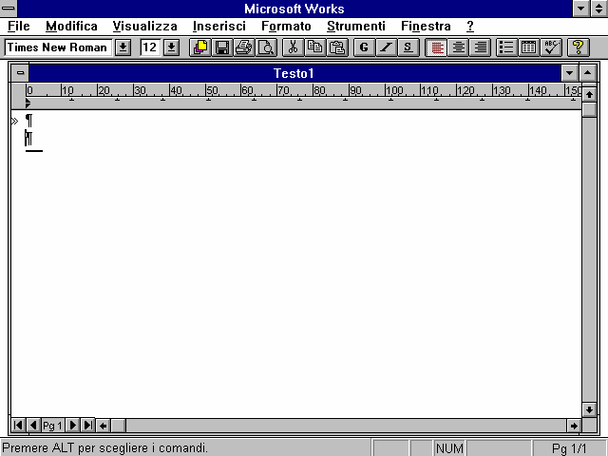This screenshot has height=456, width=608.
Task: Click the Testo1 document title bar
Action: pyautogui.click(x=294, y=73)
